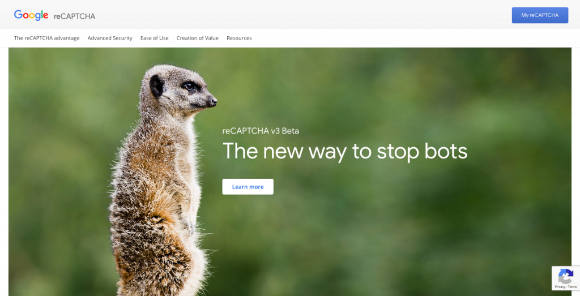Click the meerkat's front paws
Image resolution: width=580 pixels, height=296 pixels.
pyautogui.click(x=189, y=226)
